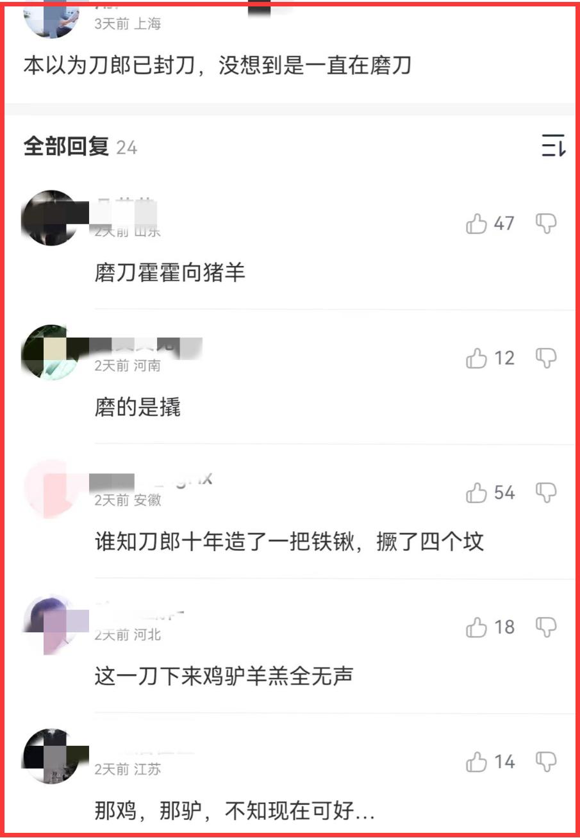Reply to comment text 谁知刀郎十年造了一把铁锹
Viewport: 580px width, 838px height.
289,543
